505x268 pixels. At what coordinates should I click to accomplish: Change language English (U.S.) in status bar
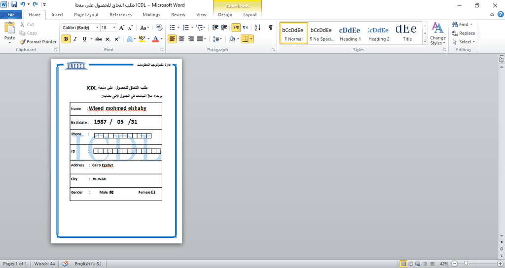pos(88,264)
